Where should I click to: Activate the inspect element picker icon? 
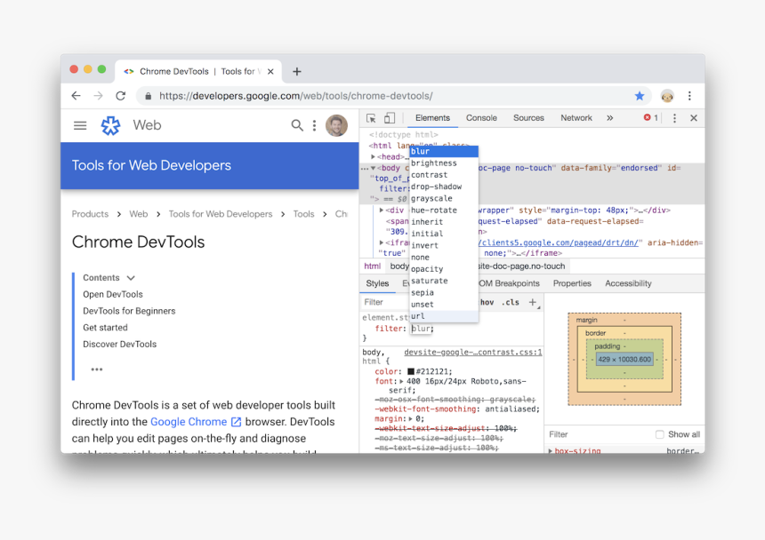(x=371, y=118)
